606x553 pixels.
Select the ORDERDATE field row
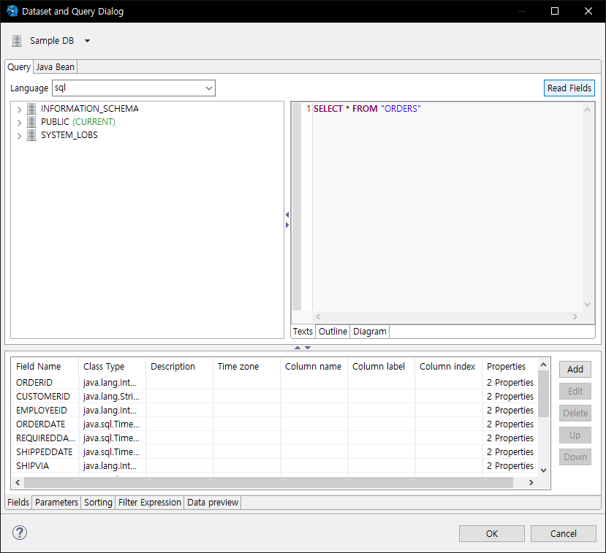point(275,424)
